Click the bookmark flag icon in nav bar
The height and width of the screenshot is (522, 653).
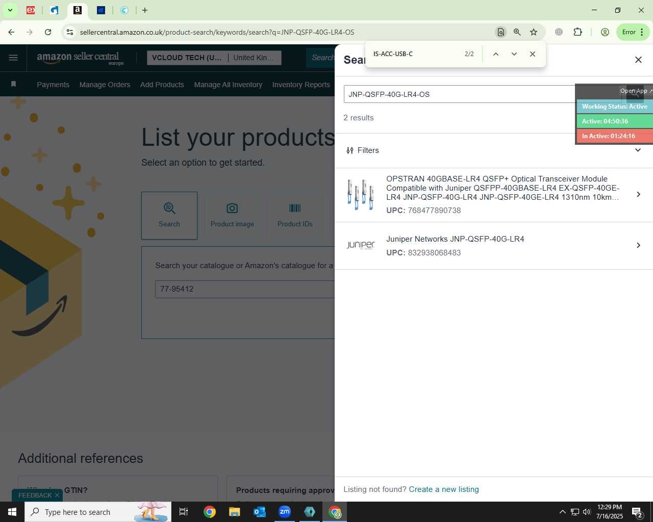[x=14, y=84]
